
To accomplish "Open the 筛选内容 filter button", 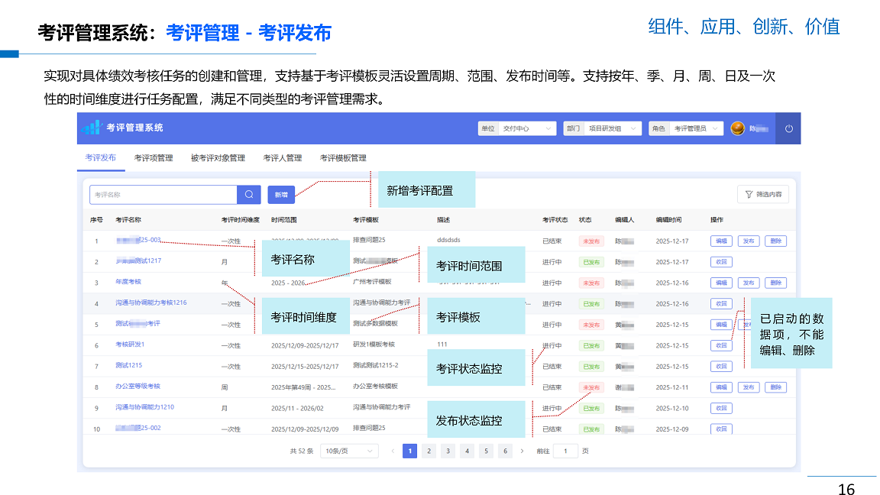I will pos(762,195).
